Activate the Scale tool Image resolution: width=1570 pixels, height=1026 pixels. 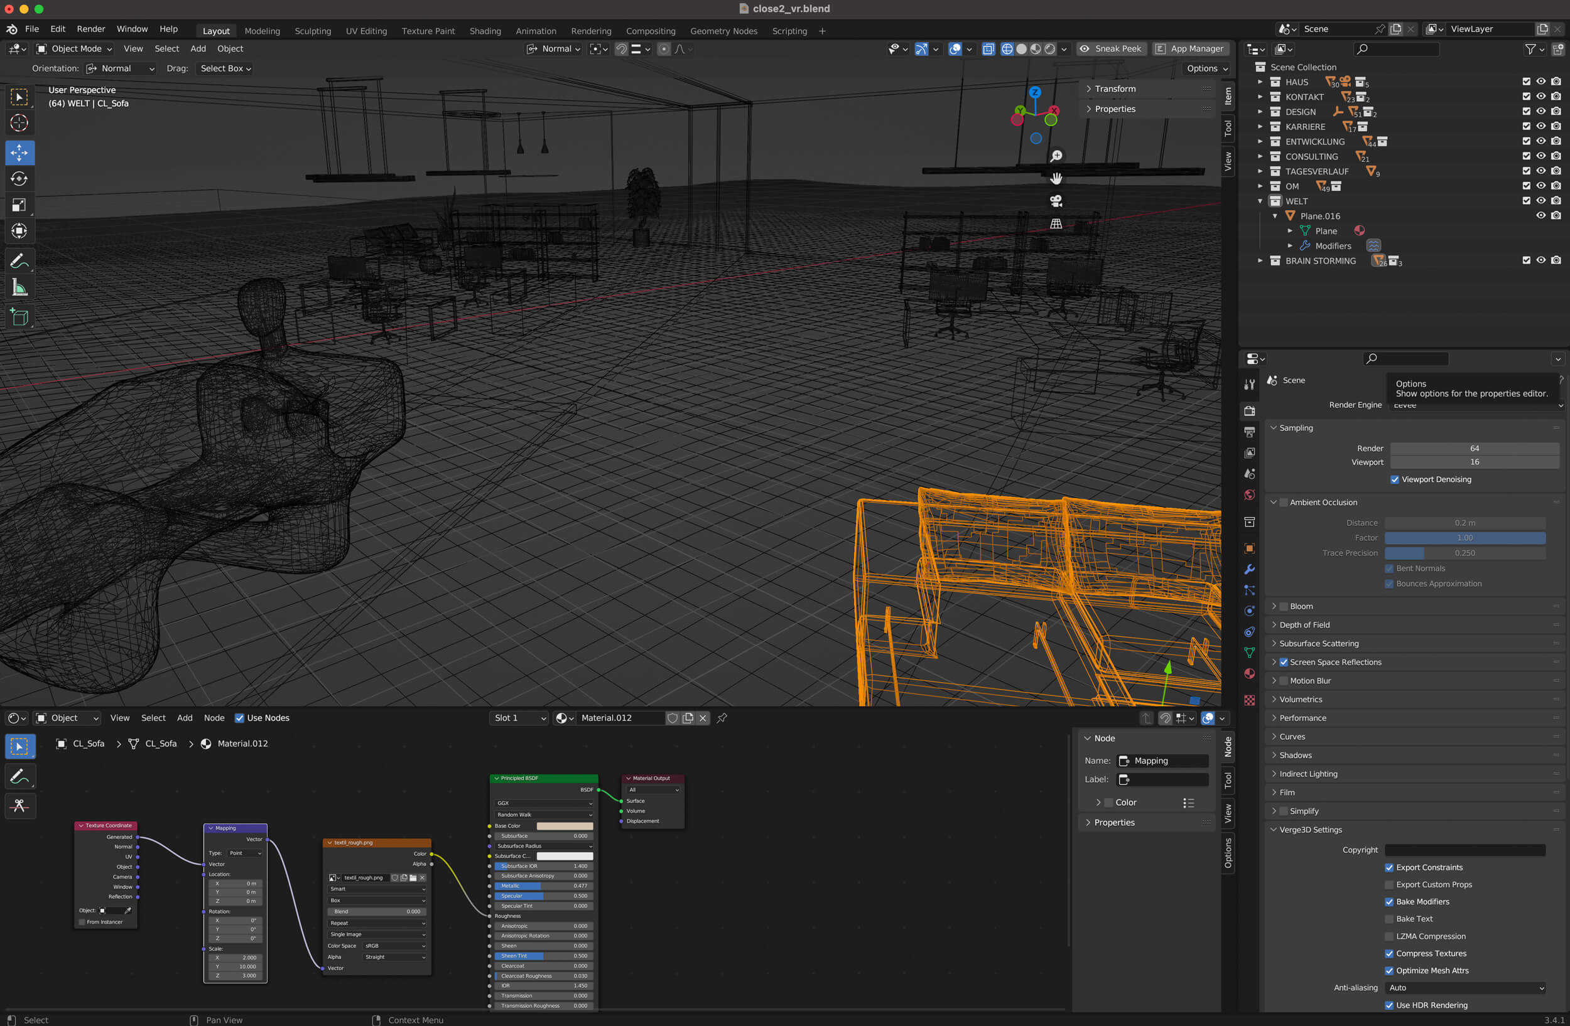[19, 205]
